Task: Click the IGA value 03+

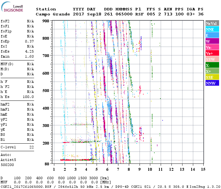Action: tap(191, 14)
